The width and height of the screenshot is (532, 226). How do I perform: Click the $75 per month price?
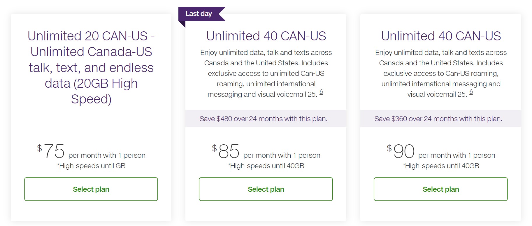point(54,151)
